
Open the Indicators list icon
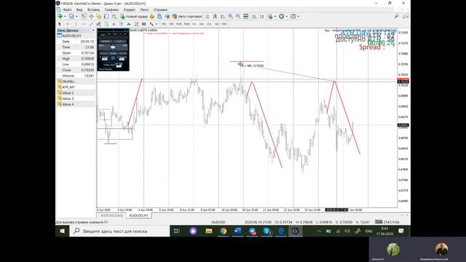point(270,16)
